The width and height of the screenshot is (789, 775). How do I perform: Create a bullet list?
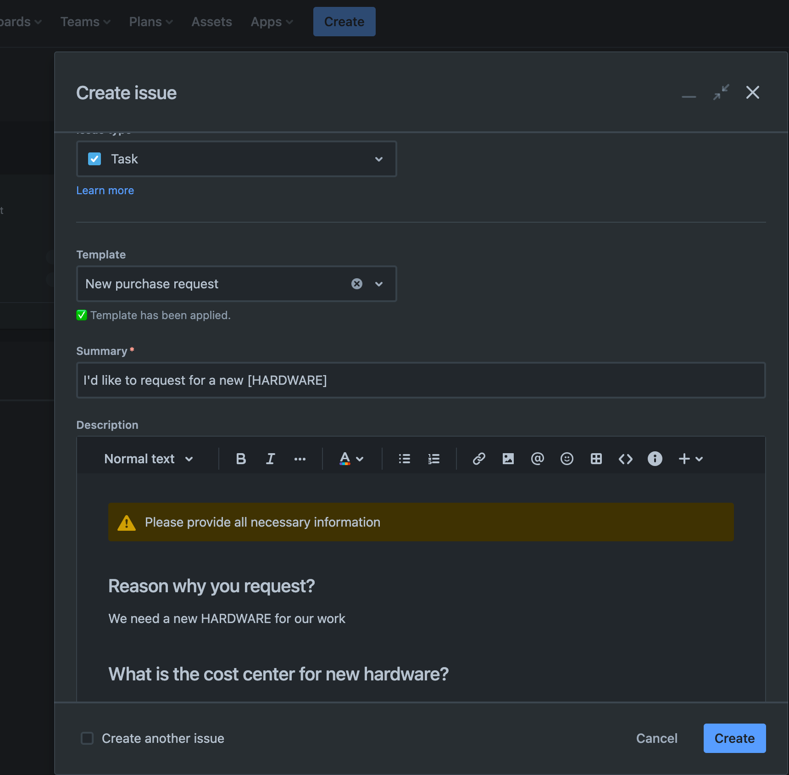tap(404, 459)
